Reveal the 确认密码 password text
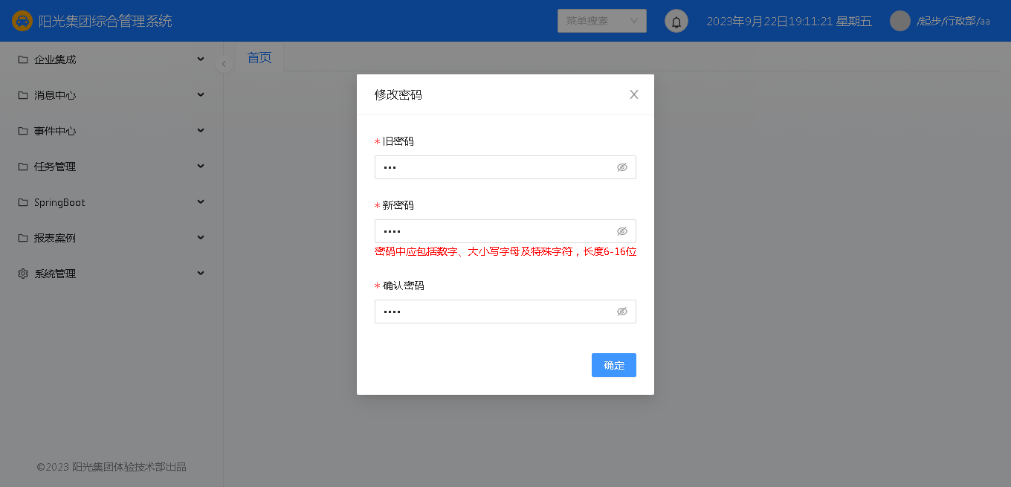Viewport: 1011px width, 487px height. [x=622, y=312]
